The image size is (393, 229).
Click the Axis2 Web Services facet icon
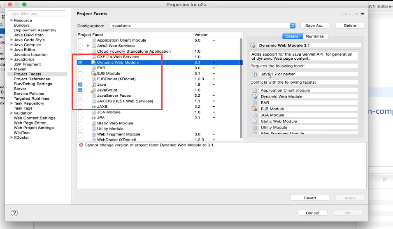click(x=94, y=46)
